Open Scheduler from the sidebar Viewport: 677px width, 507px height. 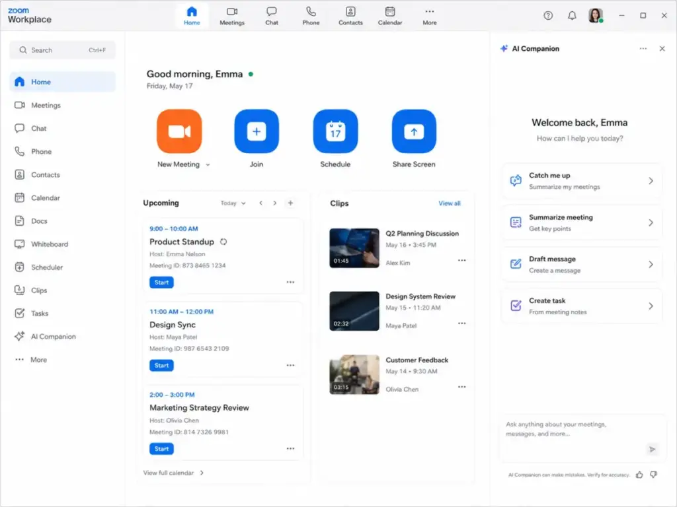pos(63,267)
